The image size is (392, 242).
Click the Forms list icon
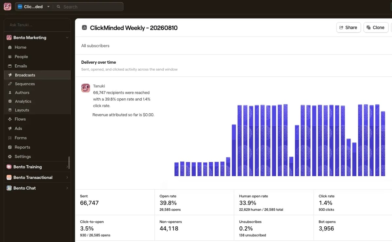coord(10,138)
